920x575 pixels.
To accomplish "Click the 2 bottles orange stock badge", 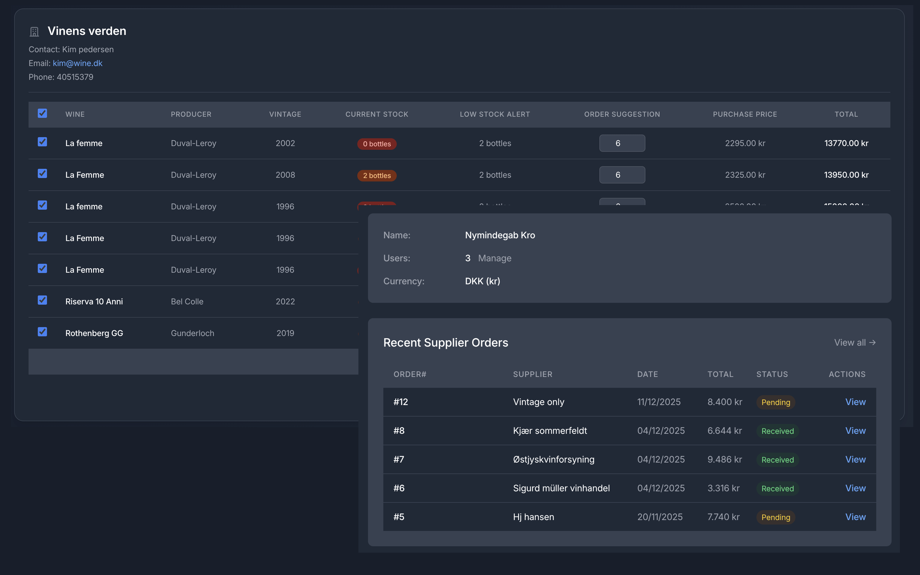I will [x=377, y=175].
